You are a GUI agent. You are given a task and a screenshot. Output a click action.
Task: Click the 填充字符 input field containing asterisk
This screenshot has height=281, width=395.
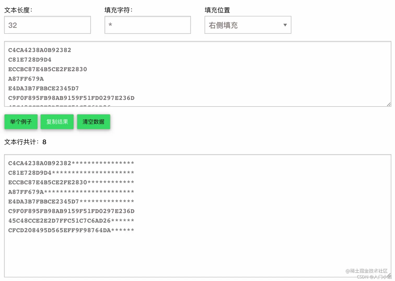point(148,25)
